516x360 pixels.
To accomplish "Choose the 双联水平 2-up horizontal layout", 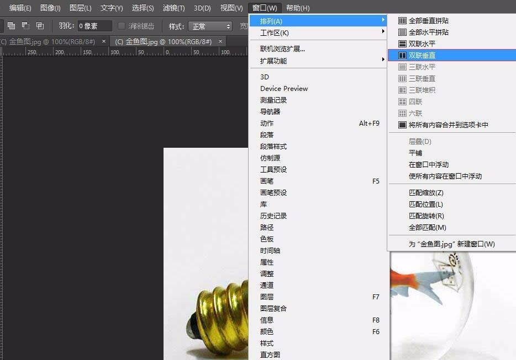I will pos(403,44).
